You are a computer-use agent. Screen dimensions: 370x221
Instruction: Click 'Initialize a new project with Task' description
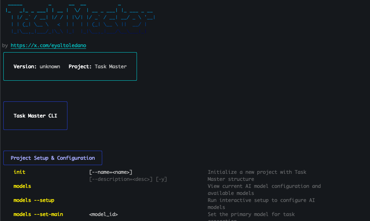[x=257, y=172]
